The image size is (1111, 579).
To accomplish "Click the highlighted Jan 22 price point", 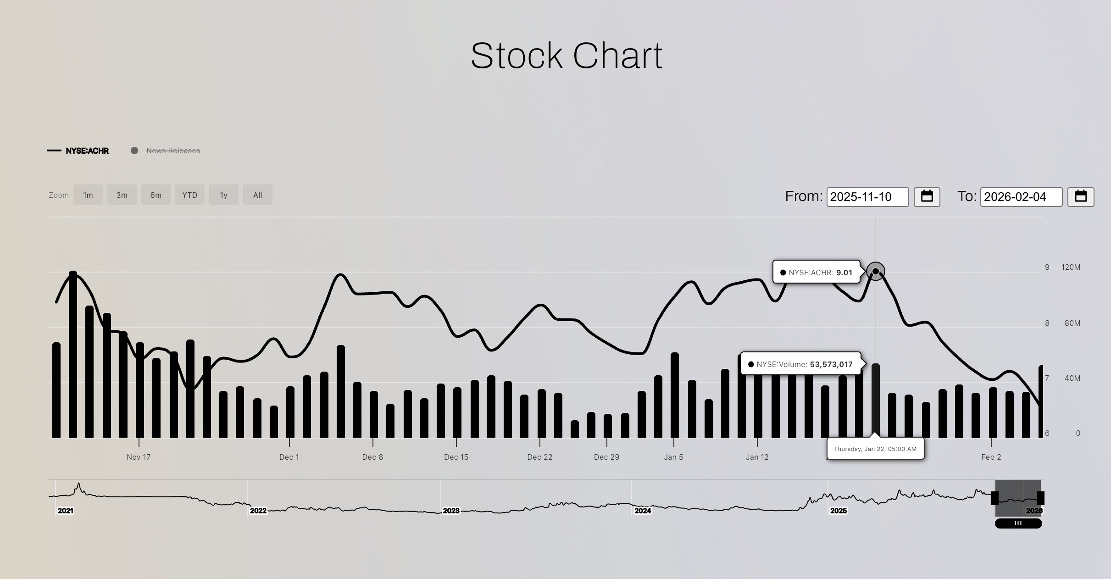I will coord(875,272).
